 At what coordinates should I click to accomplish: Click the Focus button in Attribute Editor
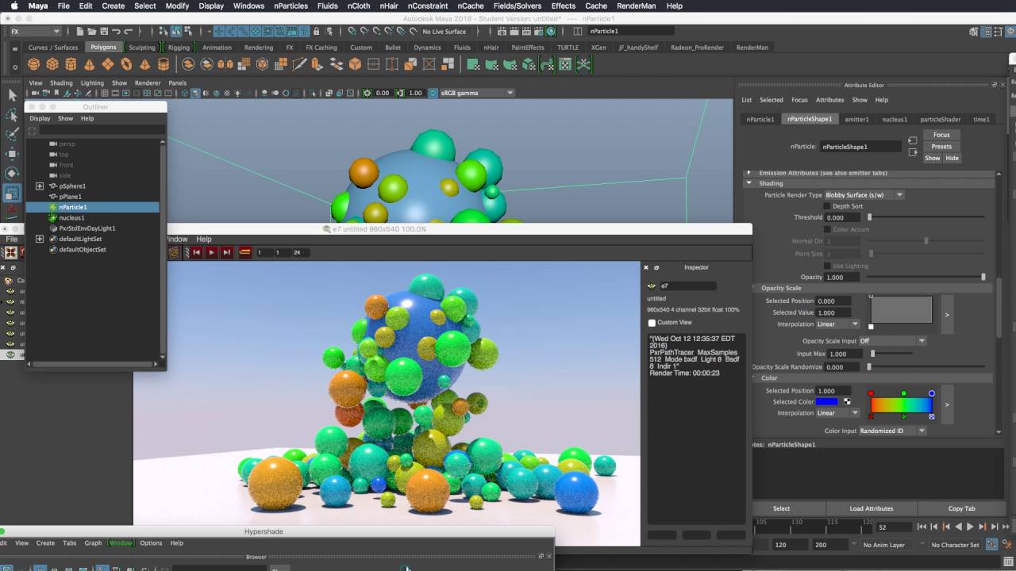[941, 135]
